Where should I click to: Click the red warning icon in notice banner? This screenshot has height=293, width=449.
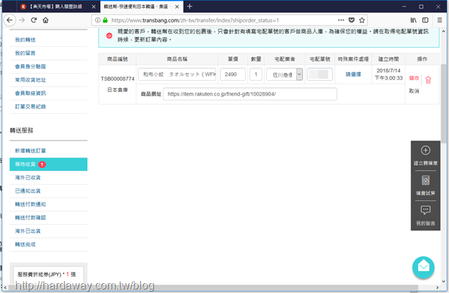[x=109, y=36]
